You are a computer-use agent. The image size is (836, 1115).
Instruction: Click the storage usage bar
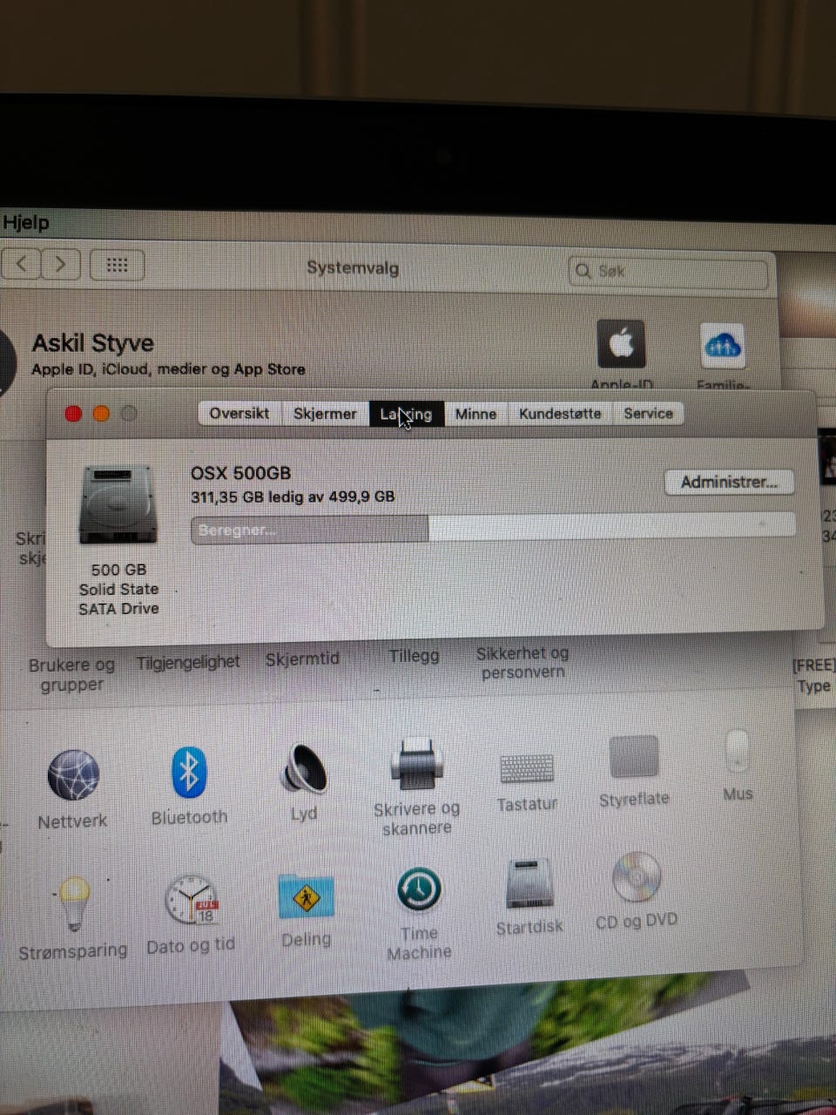pyautogui.click(x=493, y=529)
